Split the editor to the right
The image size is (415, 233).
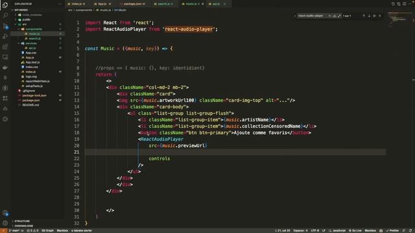click(405, 4)
